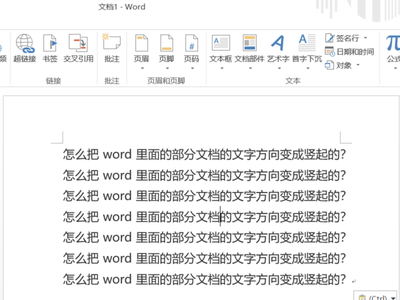Open the paste options (Ctrl) button
Viewport: 400px width, 300px height.
point(375,297)
